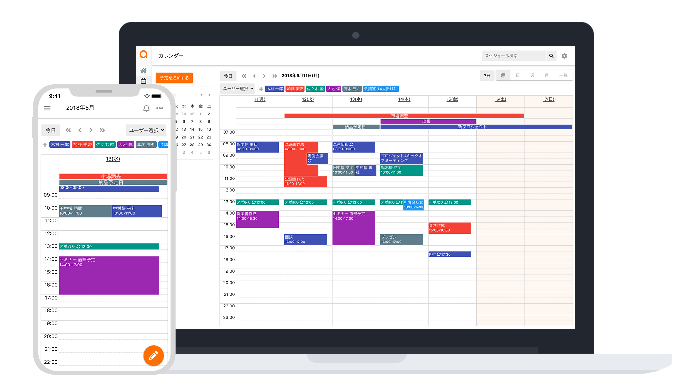The height and width of the screenshot is (388, 677).
Task: Toggle 佐々木 隆 tag on laptop
Action: point(315,89)
